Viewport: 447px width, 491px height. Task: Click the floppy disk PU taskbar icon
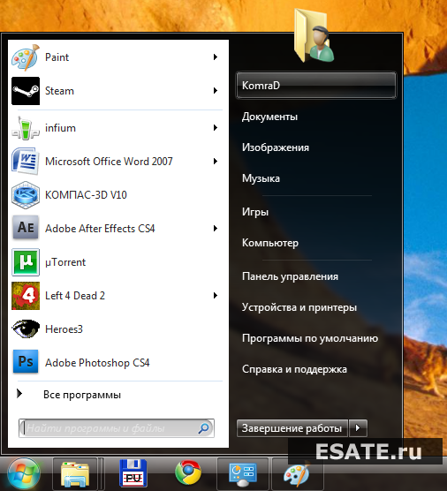coord(133,473)
